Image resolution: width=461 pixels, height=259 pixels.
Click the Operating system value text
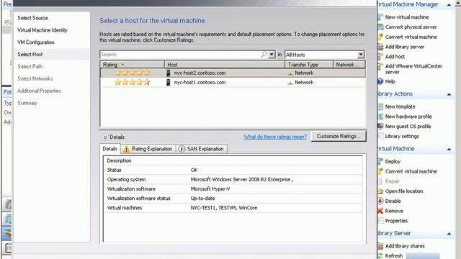coord(241,180)
